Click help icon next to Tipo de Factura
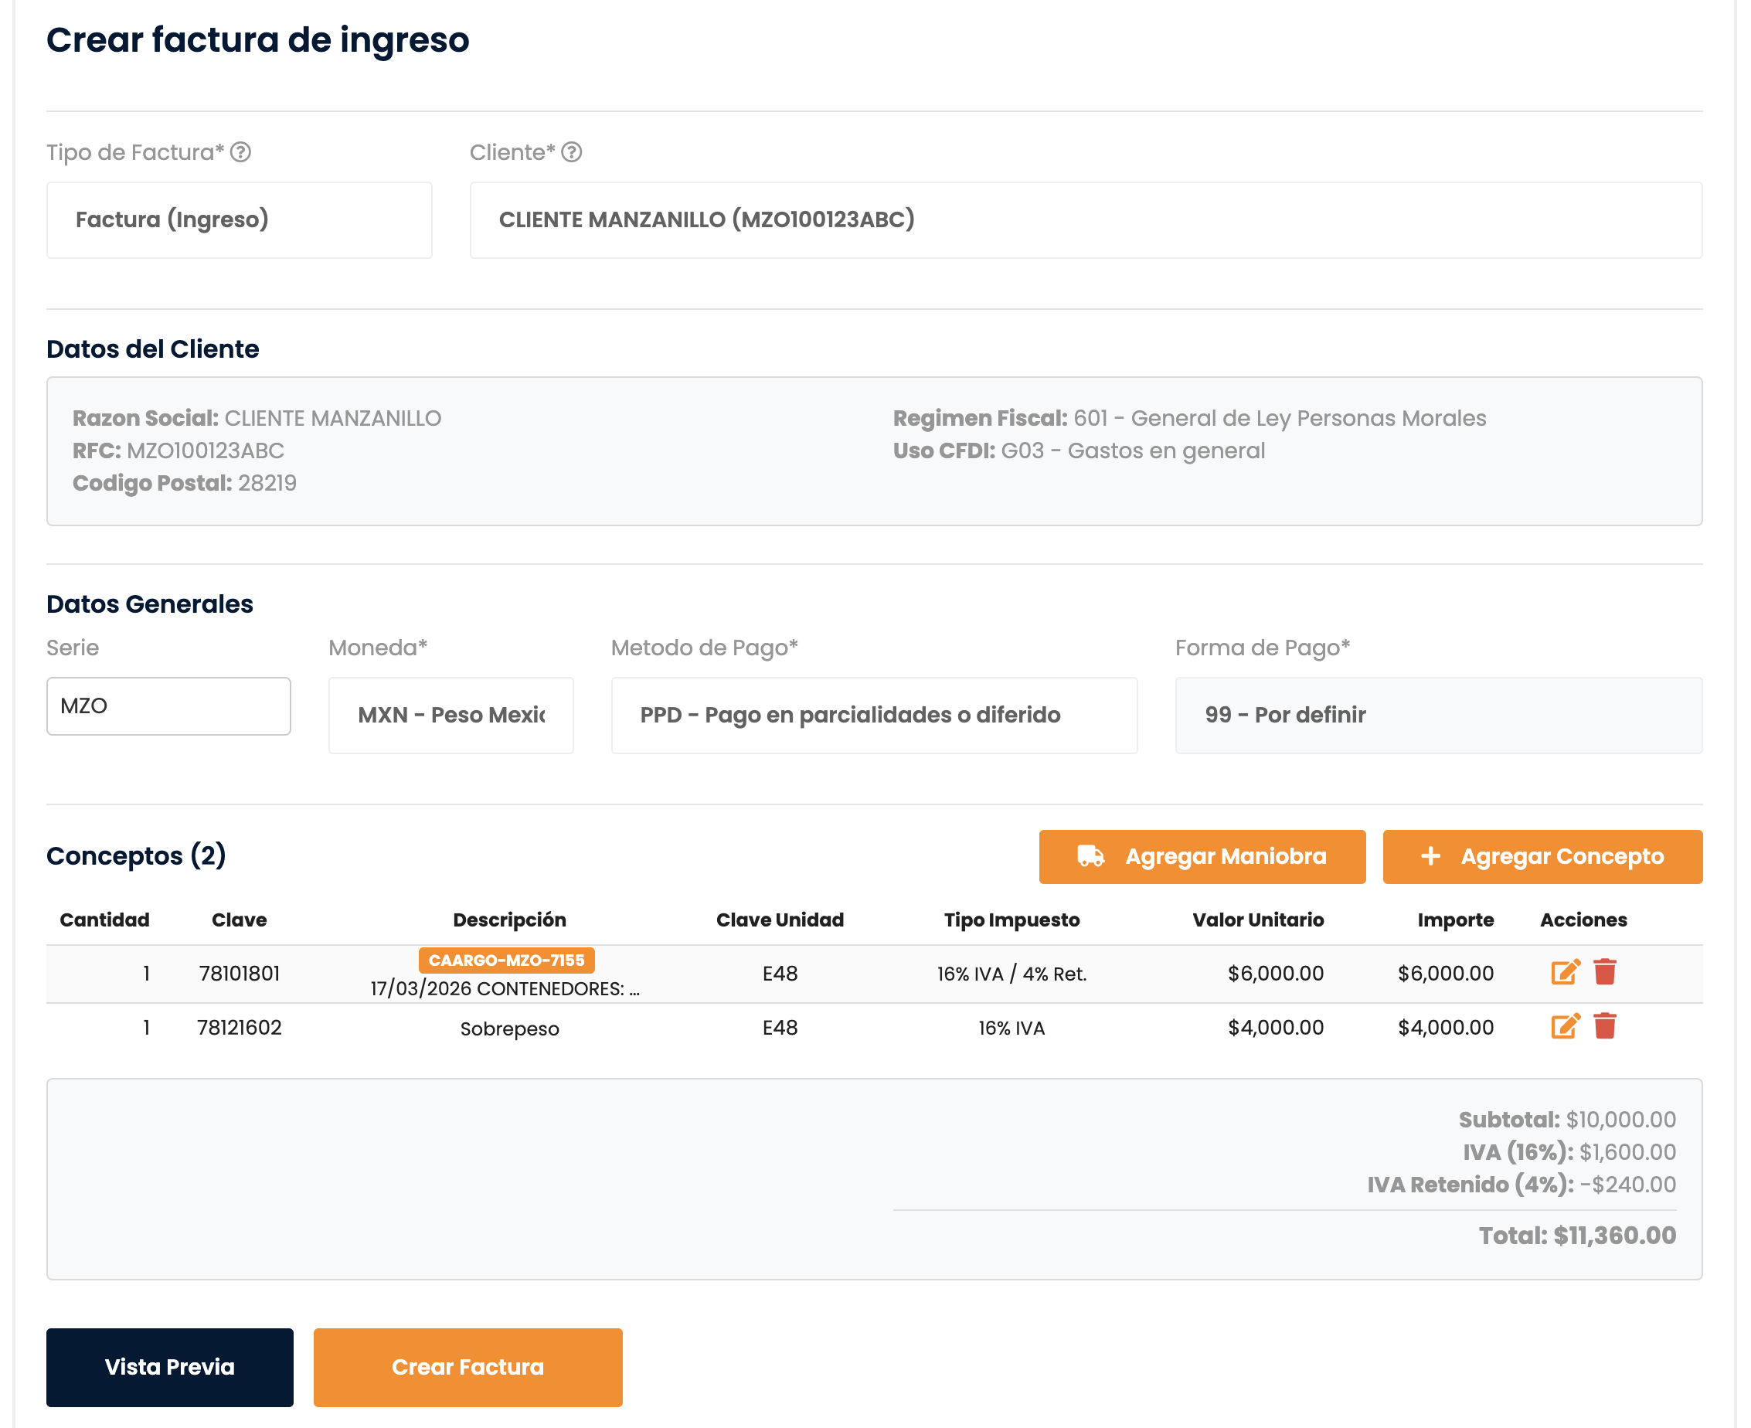Viewport: 1751px width, 1428px height. 240,152
